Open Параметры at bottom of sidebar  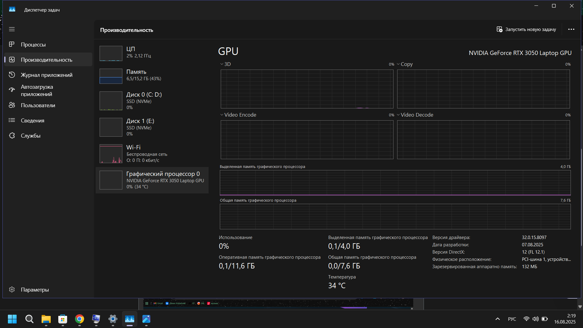tap(48, 289)
